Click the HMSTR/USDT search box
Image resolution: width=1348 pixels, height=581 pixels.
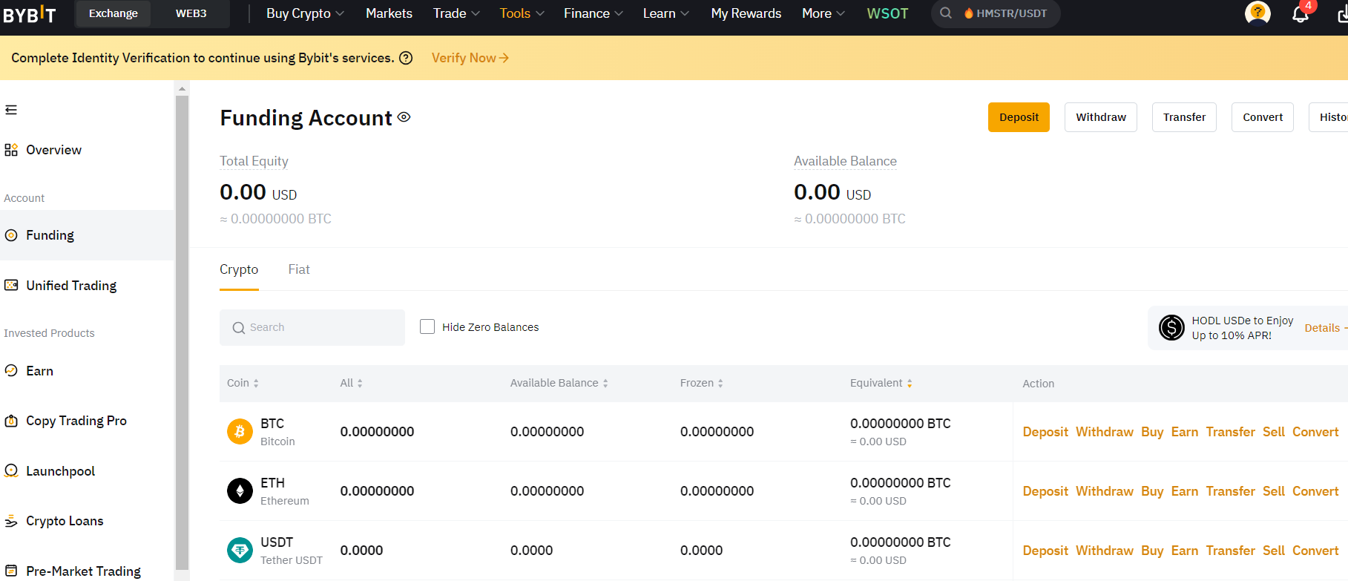coord(996,13)
